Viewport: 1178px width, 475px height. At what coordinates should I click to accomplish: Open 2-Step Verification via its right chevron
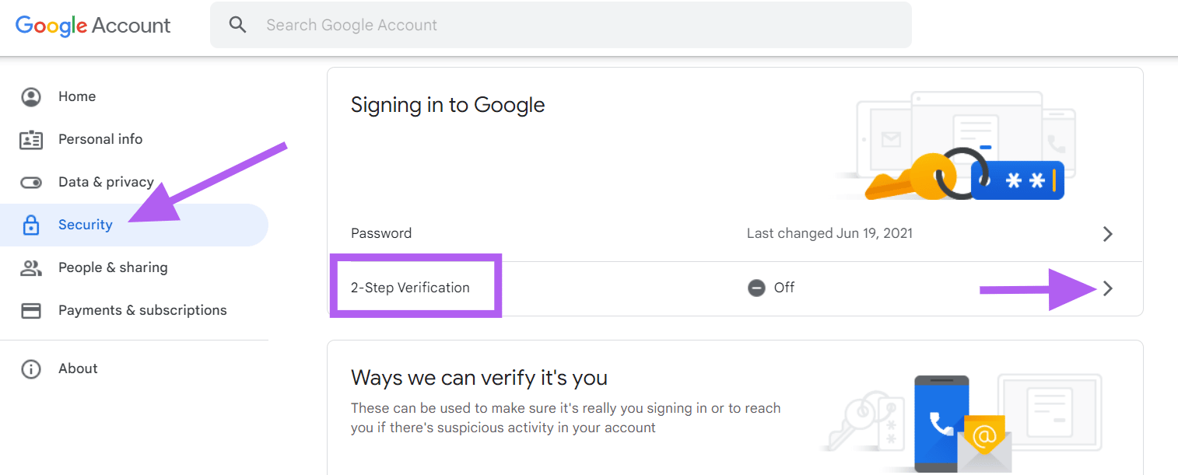pos(1108,288)
